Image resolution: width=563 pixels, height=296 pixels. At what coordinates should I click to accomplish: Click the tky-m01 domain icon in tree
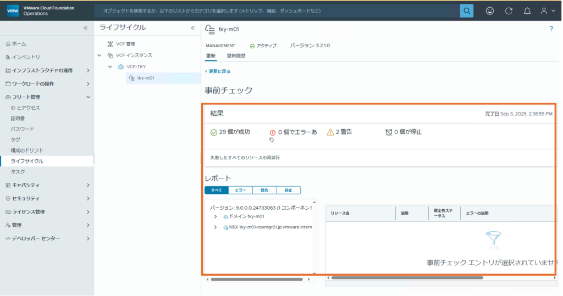132,78
